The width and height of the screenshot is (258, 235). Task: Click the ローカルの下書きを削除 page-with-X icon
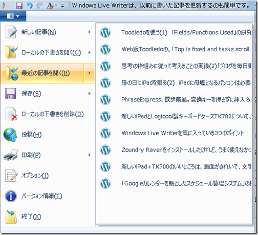point(11,114)
